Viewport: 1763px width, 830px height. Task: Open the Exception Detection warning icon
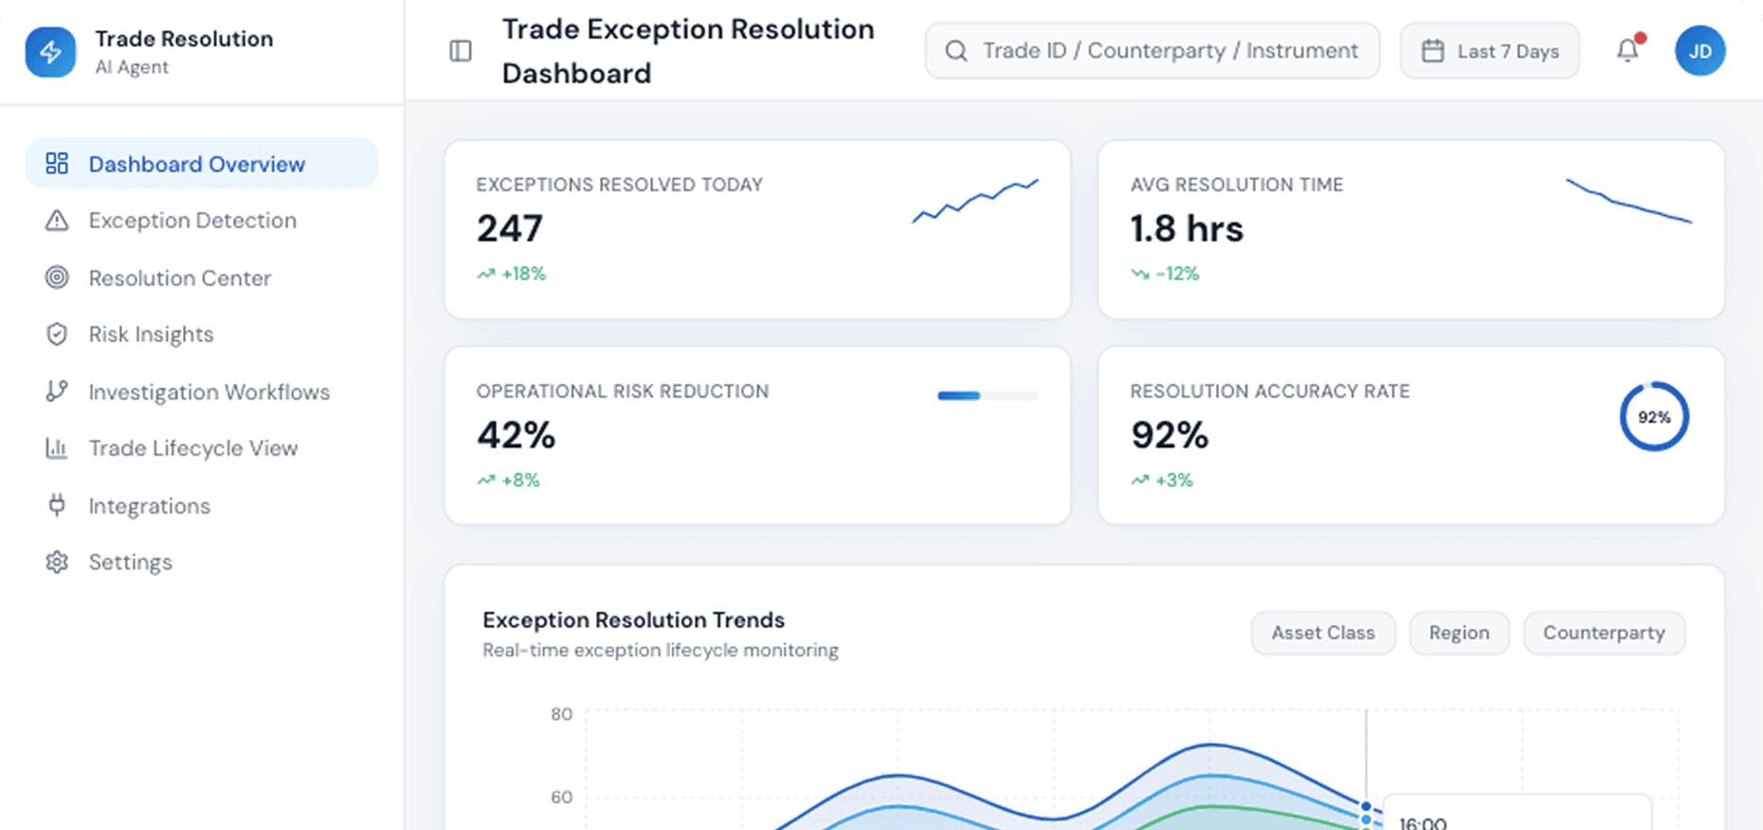click(57, 220)
